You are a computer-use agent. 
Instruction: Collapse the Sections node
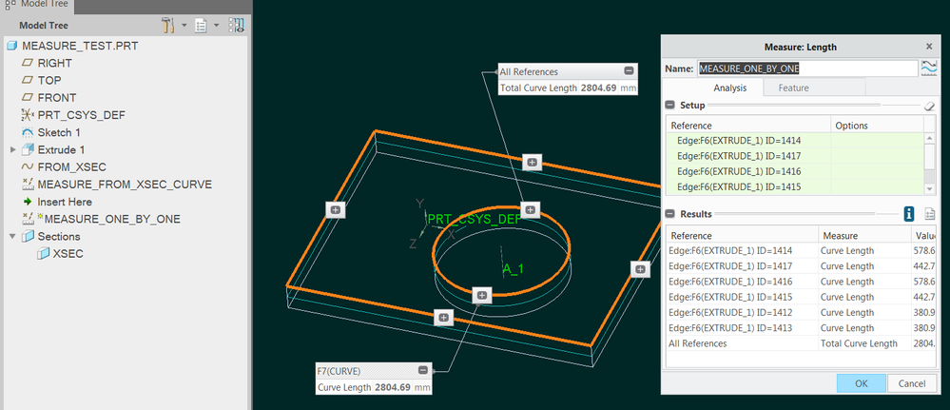click(13, 237)
